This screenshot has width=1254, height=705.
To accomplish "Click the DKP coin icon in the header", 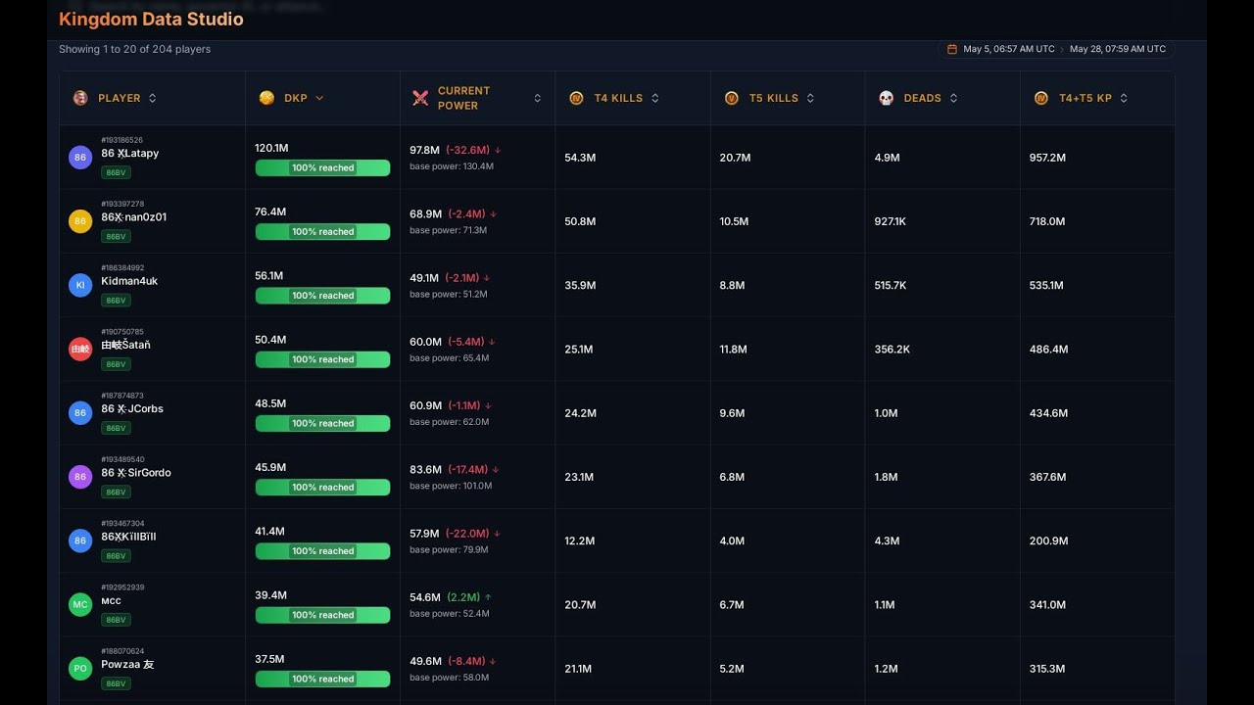I will 266,98.
